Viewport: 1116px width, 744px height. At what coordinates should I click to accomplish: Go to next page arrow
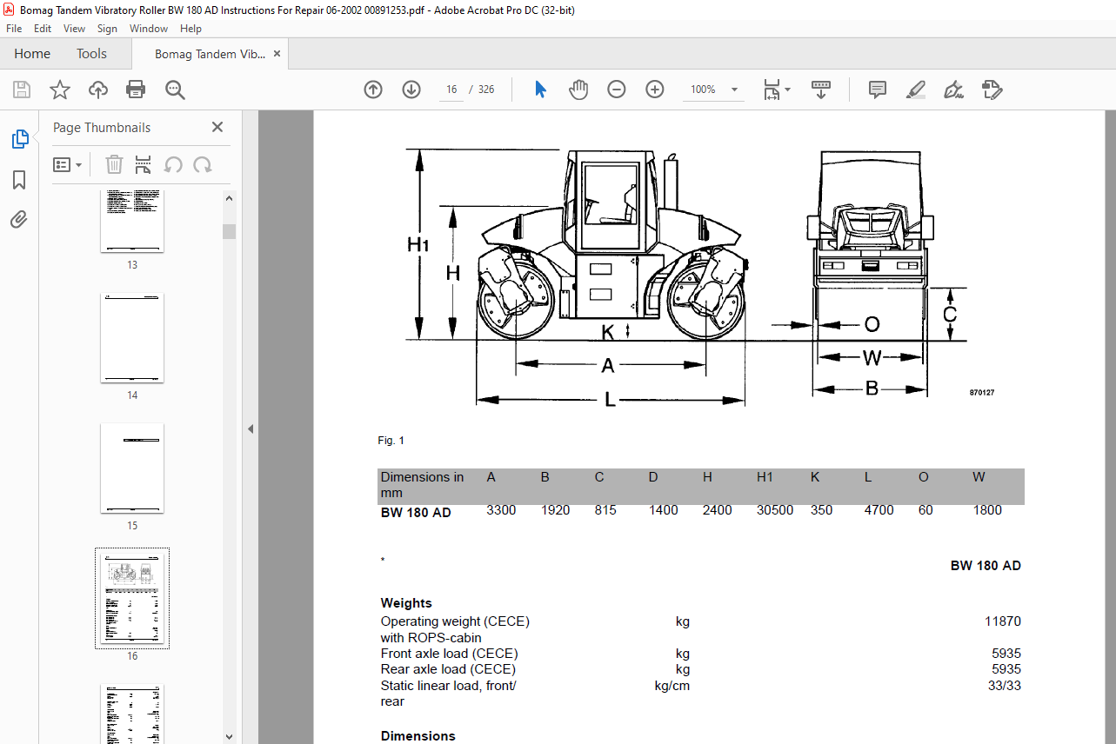pos(411,90)
